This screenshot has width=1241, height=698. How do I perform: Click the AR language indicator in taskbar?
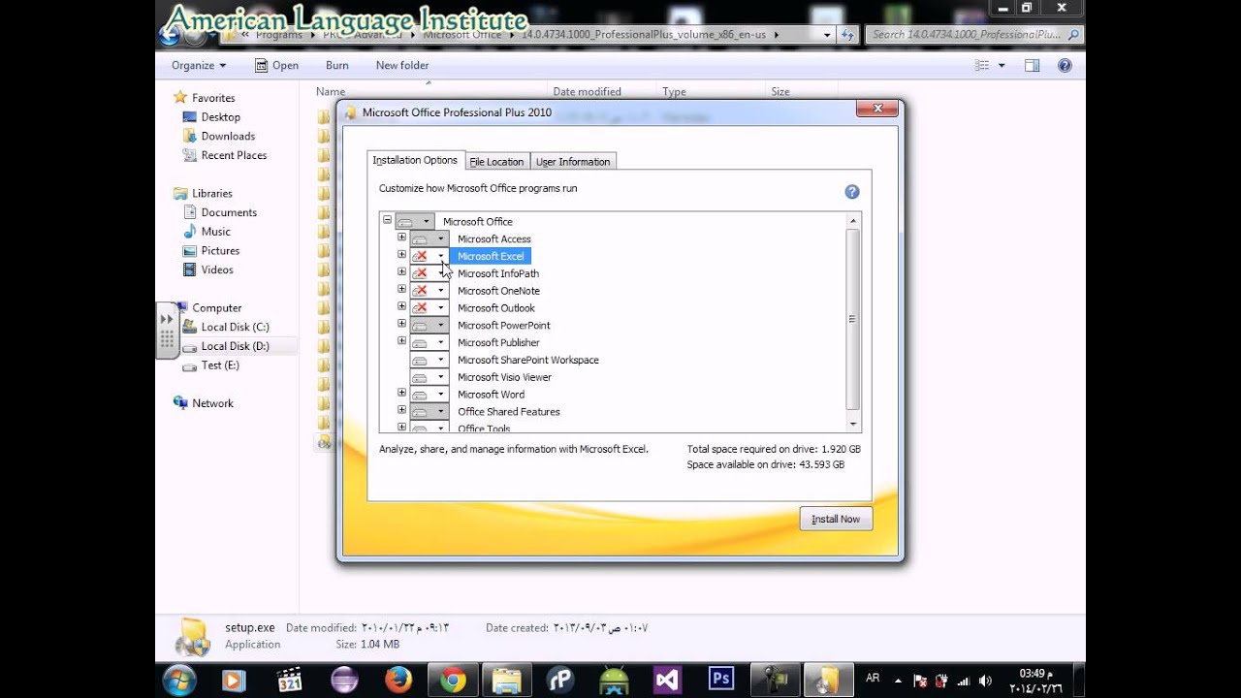pos(873,679)
